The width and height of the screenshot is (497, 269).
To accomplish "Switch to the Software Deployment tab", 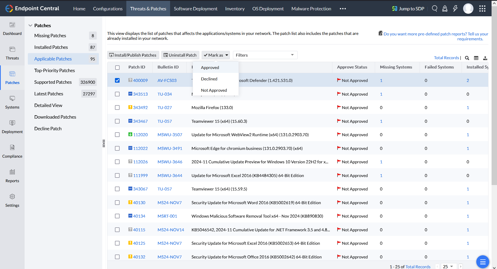I will [195, 9].
